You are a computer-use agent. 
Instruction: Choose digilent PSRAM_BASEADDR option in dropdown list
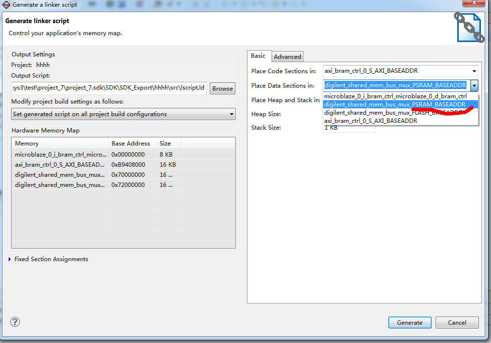point(400,105)
